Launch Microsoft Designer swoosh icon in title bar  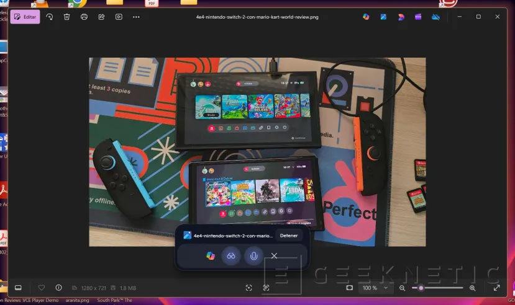coord(401,17)
